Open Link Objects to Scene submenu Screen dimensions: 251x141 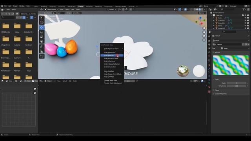click(112, 49)
